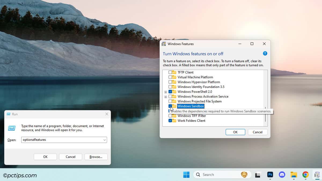Maximize the Windows Features window

pos(252,44)
